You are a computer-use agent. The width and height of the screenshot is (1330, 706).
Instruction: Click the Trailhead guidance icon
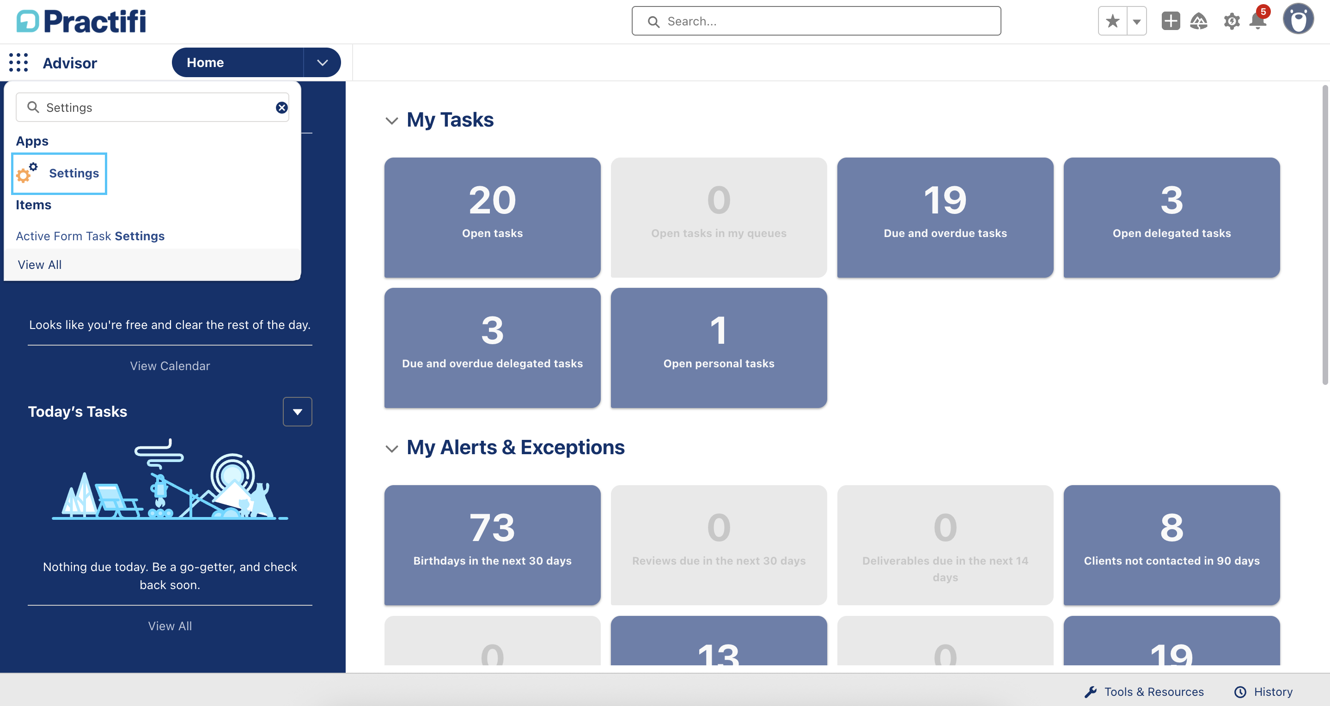1198,21
